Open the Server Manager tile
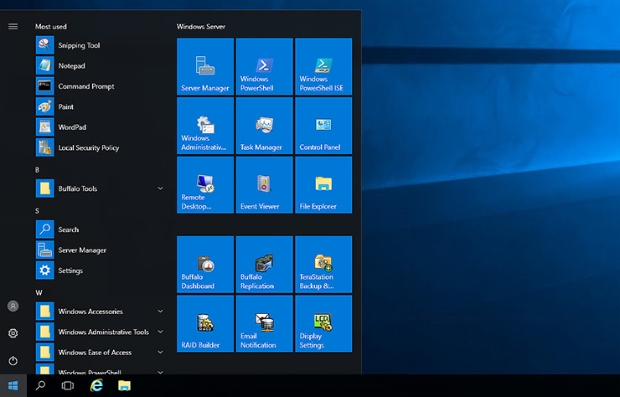 [205, 66]
